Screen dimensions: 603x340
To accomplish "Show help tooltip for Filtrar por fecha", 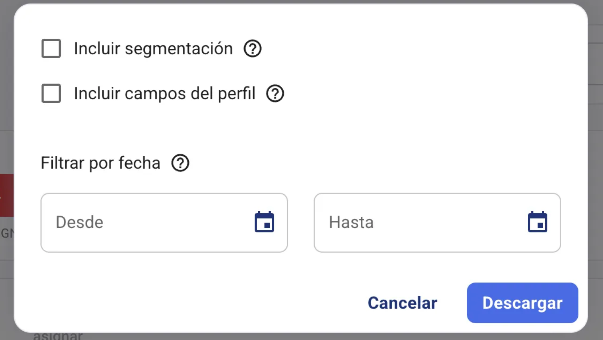I will click(180, 163).
